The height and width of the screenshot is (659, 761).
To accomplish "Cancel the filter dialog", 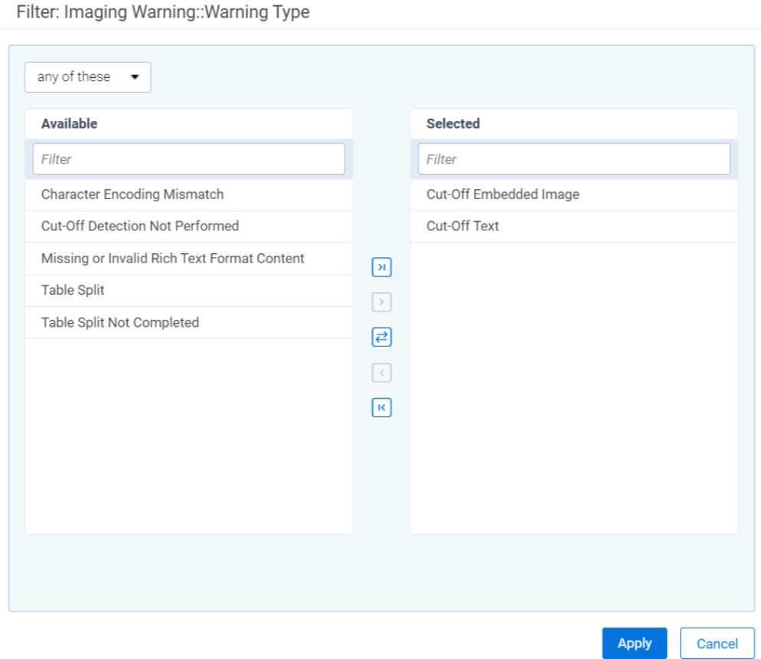I will [x=717, y=644].
